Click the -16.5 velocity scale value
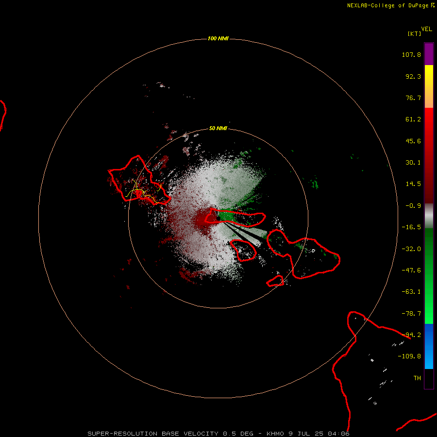This screenshot has width=437, height=437. (x=411, y=227)
